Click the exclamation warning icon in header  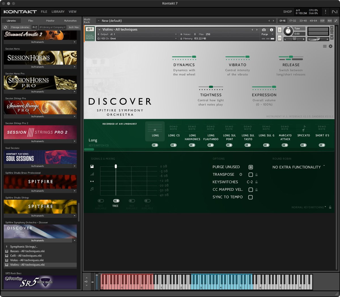(x=325, y=12)
